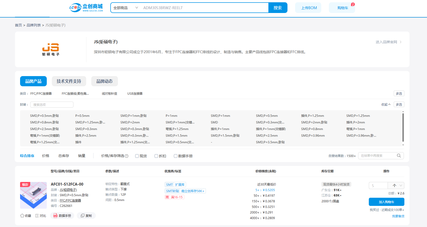Check the 数据手册 filter checkbox
Viewport: 427px width, 227px height.
(x=176, y=156)
